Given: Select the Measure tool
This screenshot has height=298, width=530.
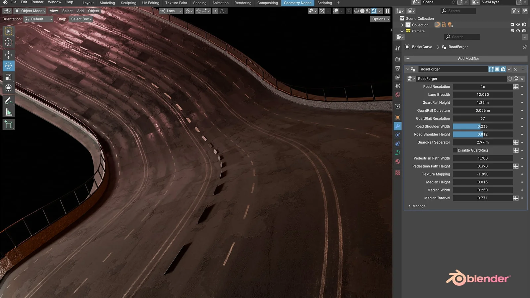Looking at the screenshot, I should coord(8,112).
